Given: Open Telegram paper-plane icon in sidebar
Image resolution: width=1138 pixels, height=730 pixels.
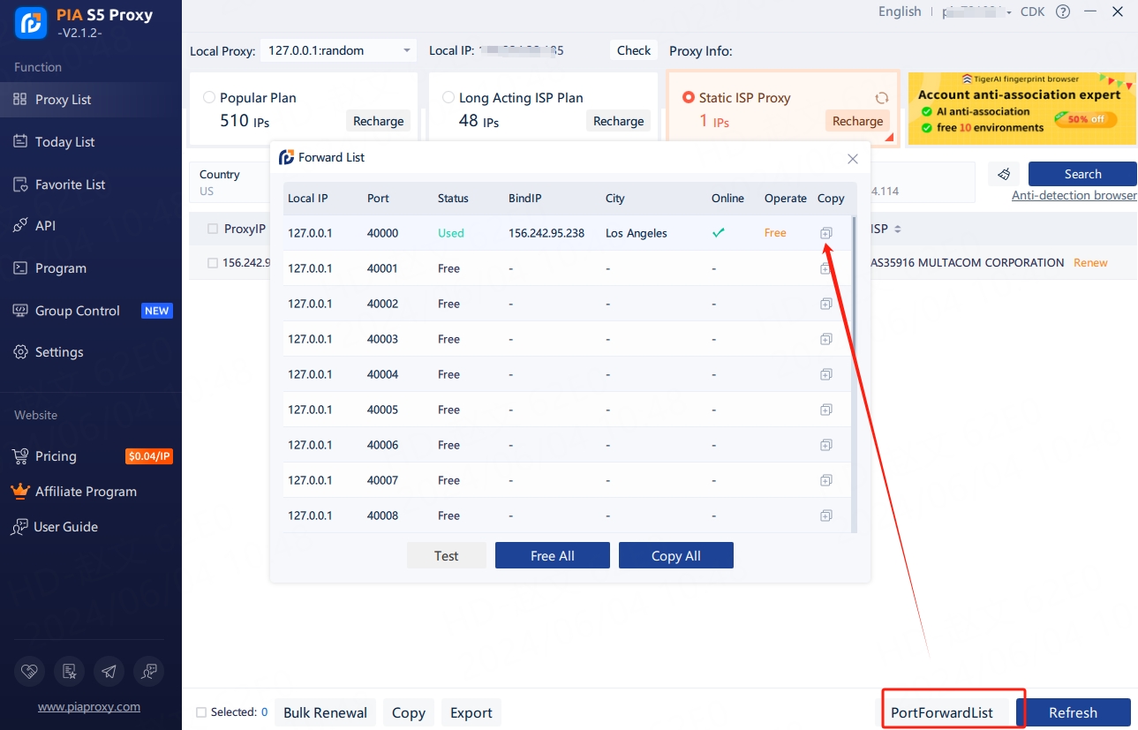Looking at the screenshot, I should [x=109, y=672].
